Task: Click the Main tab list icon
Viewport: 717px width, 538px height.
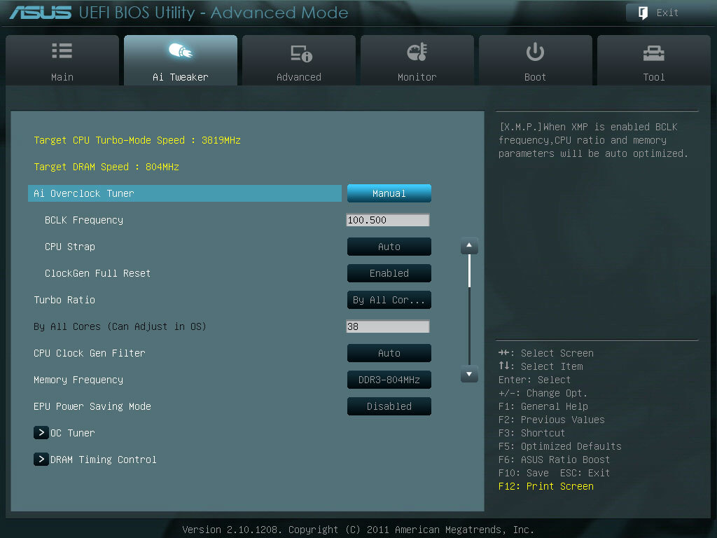Action: coord(62,50)
